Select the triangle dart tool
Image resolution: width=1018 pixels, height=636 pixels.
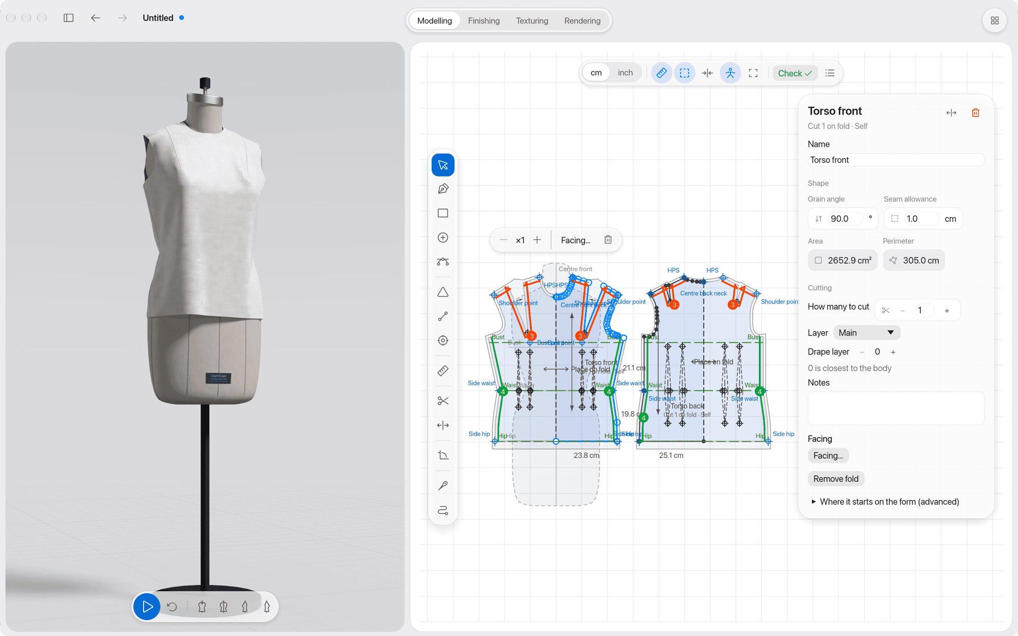click(x=443, y=292)
